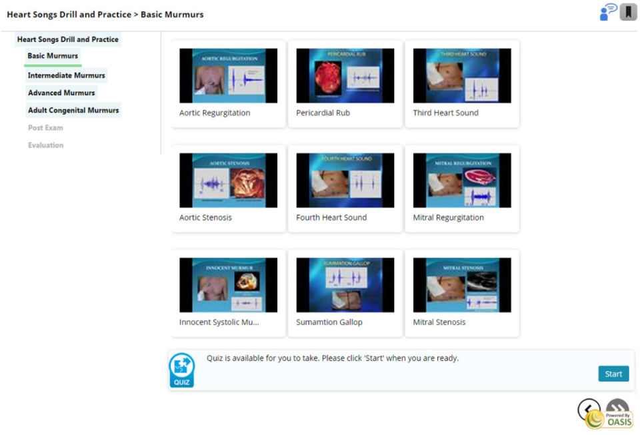The height and width of the screenshot is (435, 640).
Task: Open Mitral Stenosis video thumbnail
Action: tap(461, 285)
